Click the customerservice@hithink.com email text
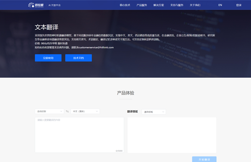Viewport: 251px width, 162px height. (96, 48)
